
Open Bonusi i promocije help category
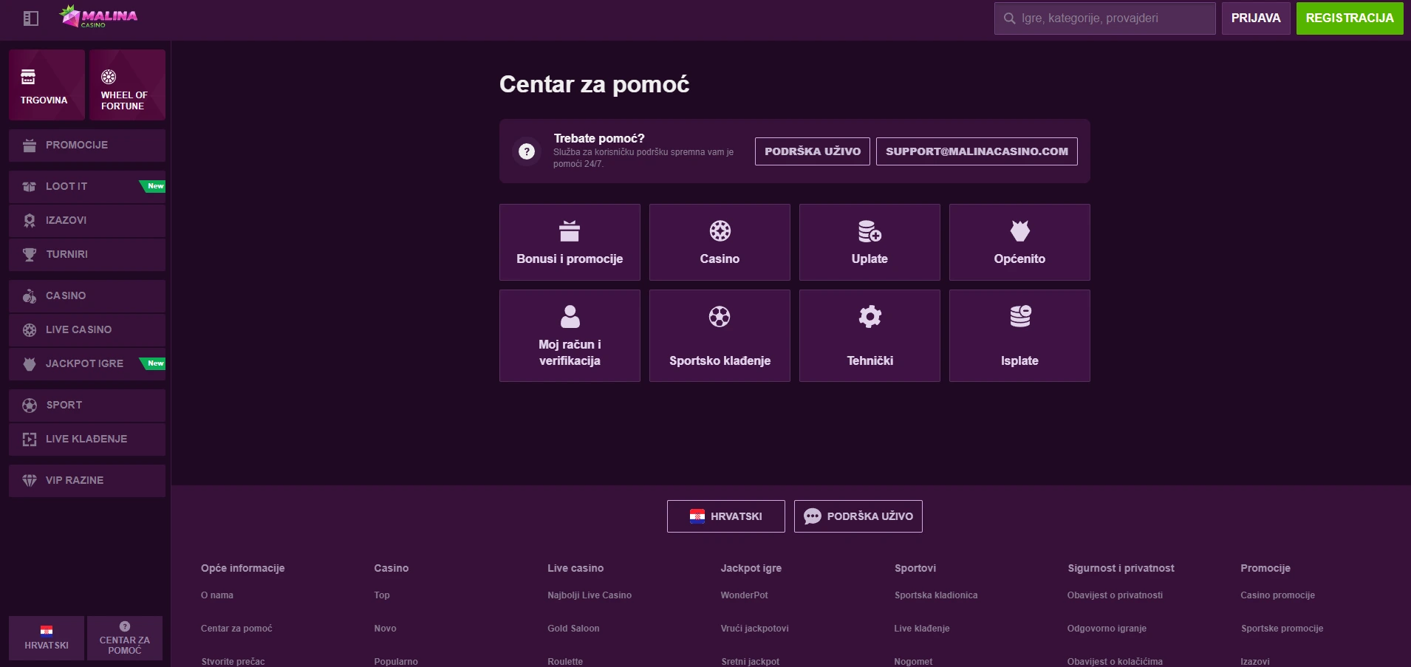[570, 242]
